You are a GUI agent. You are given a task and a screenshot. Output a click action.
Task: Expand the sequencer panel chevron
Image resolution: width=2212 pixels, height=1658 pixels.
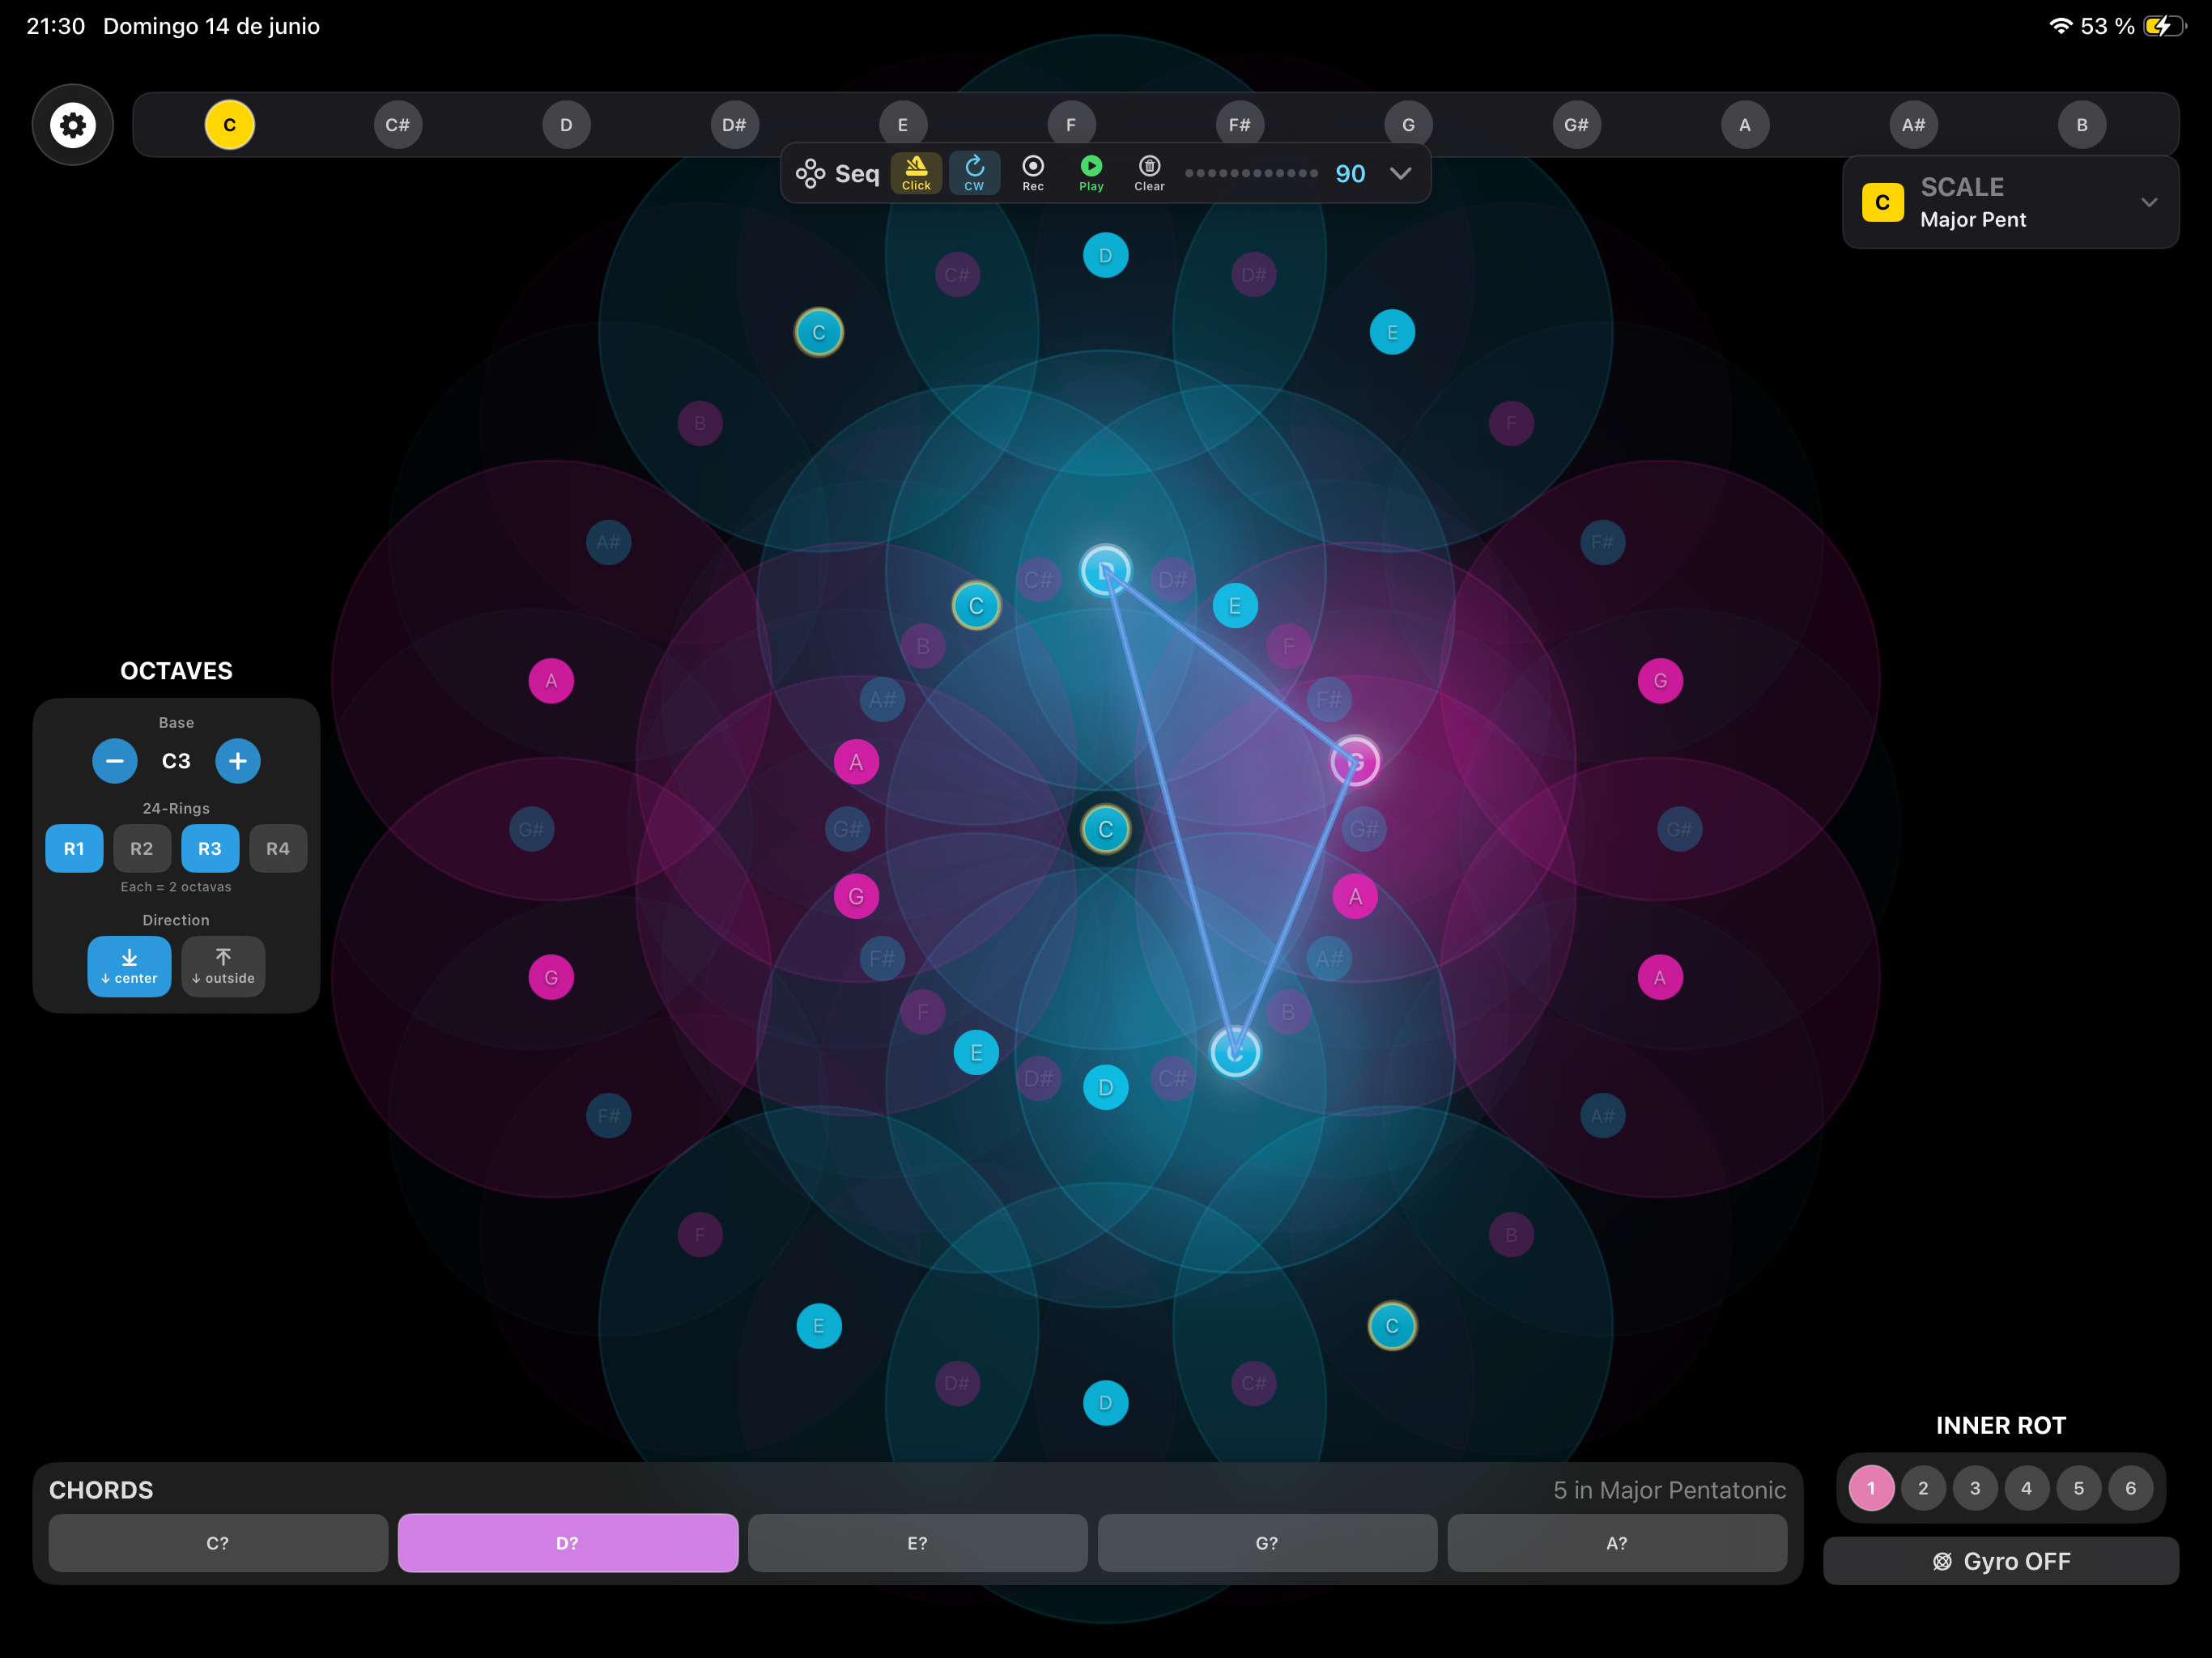pyautogui.click(x=1401, y=173)
